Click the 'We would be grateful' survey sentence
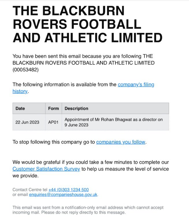 91,169
